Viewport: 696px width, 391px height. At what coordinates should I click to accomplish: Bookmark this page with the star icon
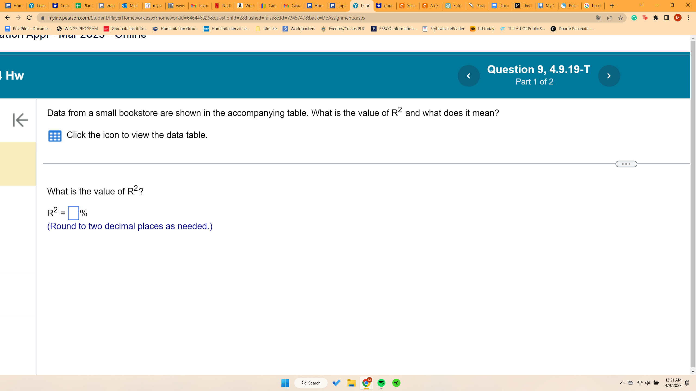pos(620,18)
